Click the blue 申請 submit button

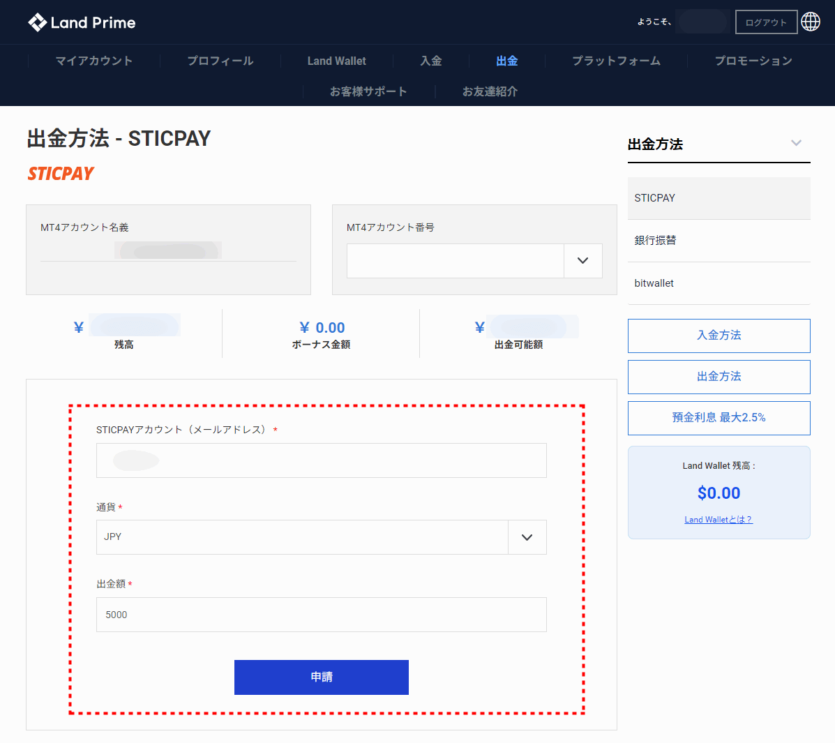coord(321,677)
